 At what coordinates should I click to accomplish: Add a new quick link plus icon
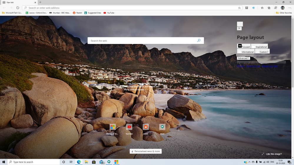(179, 130)
